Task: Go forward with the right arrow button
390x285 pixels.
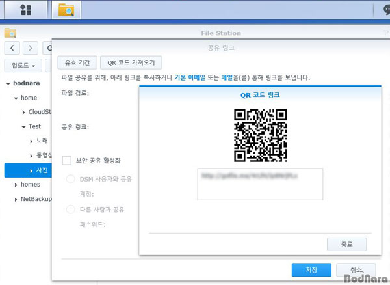Action: click(x=31, y=47)
